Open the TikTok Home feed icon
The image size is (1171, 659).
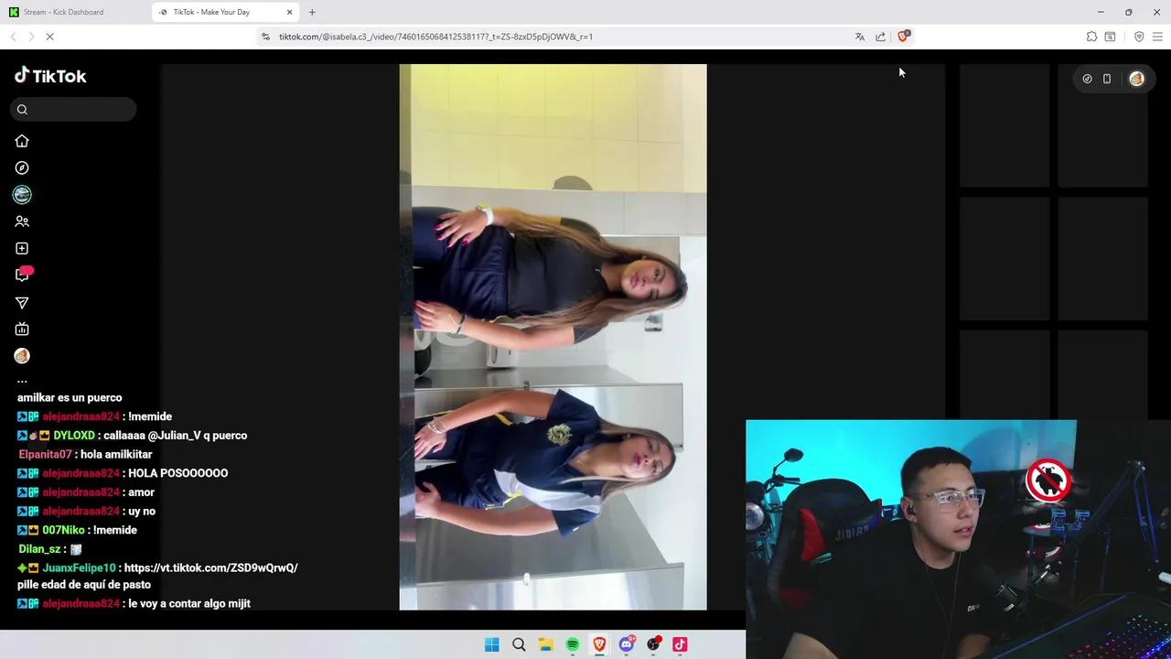coord(22,141)
